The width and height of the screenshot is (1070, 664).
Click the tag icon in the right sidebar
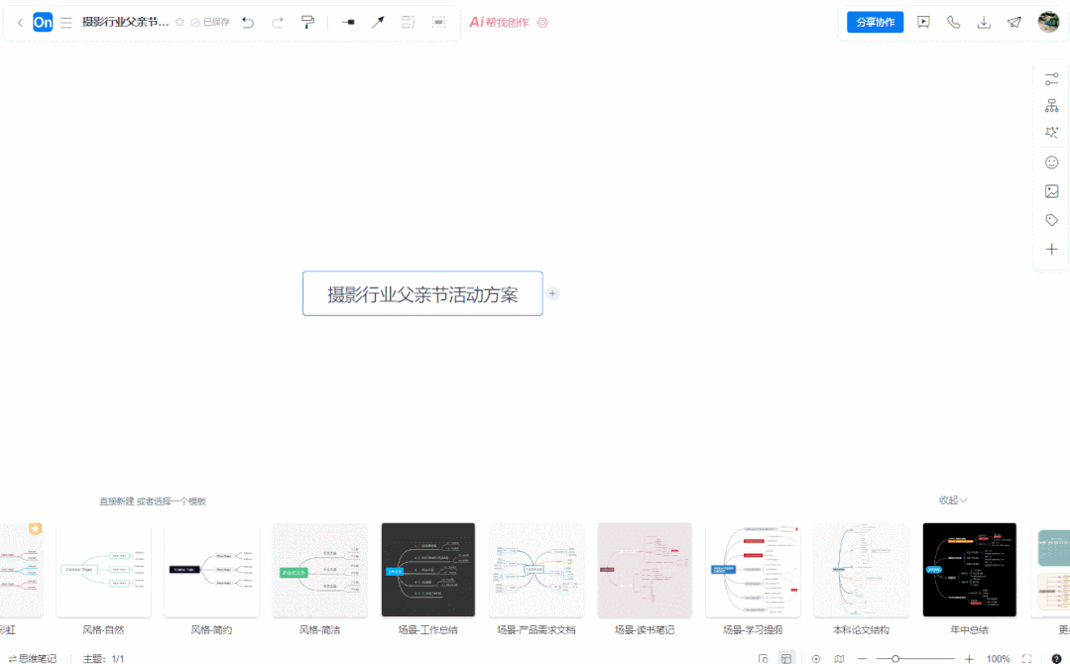tap(1051, 219)
